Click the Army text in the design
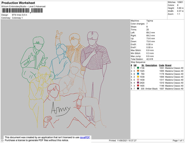185x143 pixels. (60, 109)
